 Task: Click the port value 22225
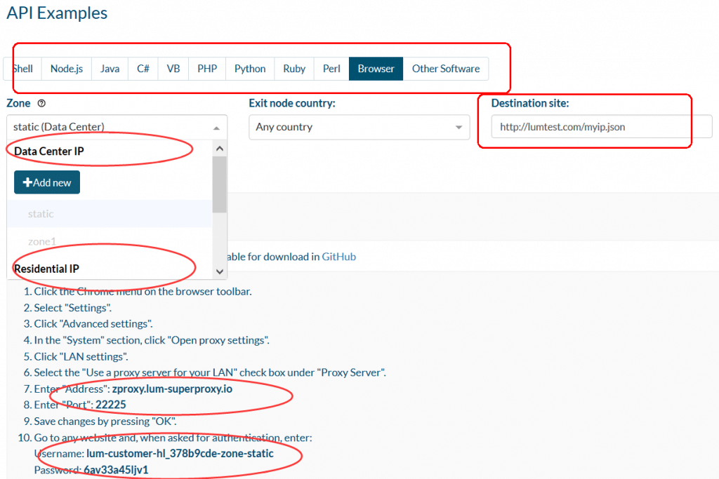pyautogui.click(x=110, y=405)
